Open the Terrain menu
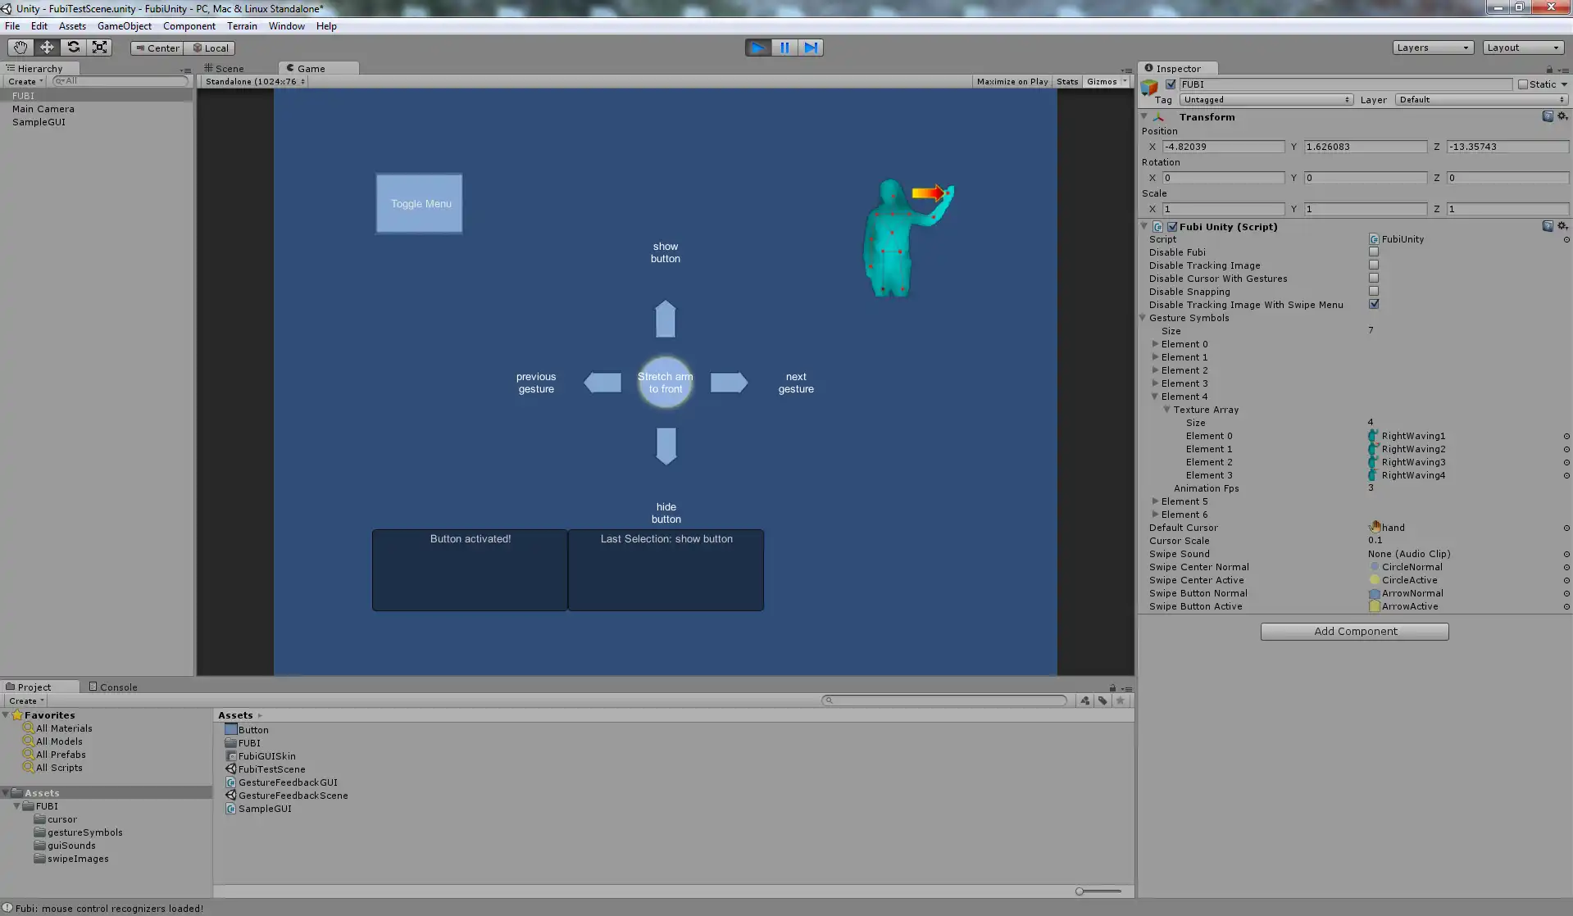 point(242,26)
